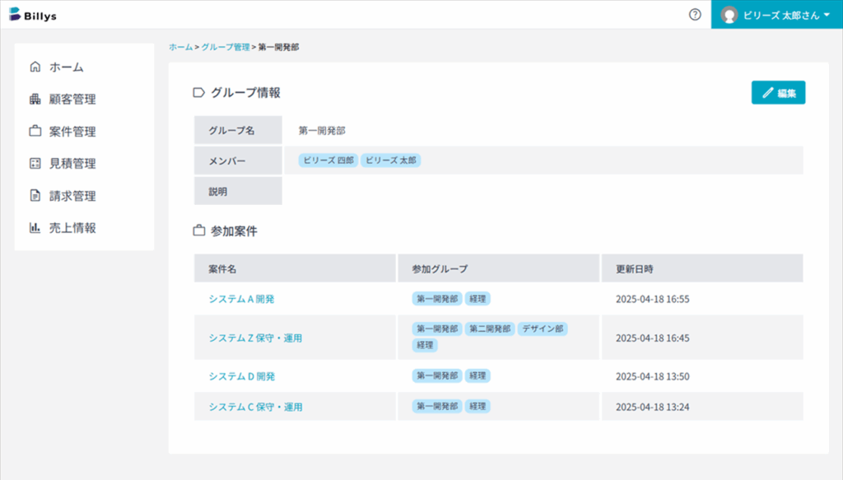Click the 参加グループ column header
Image resolution: width=843 pixels, height=480 pixels.
coord(498,268)
